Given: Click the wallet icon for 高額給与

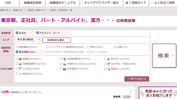Looking at the screenshot, I should point(20,59).
